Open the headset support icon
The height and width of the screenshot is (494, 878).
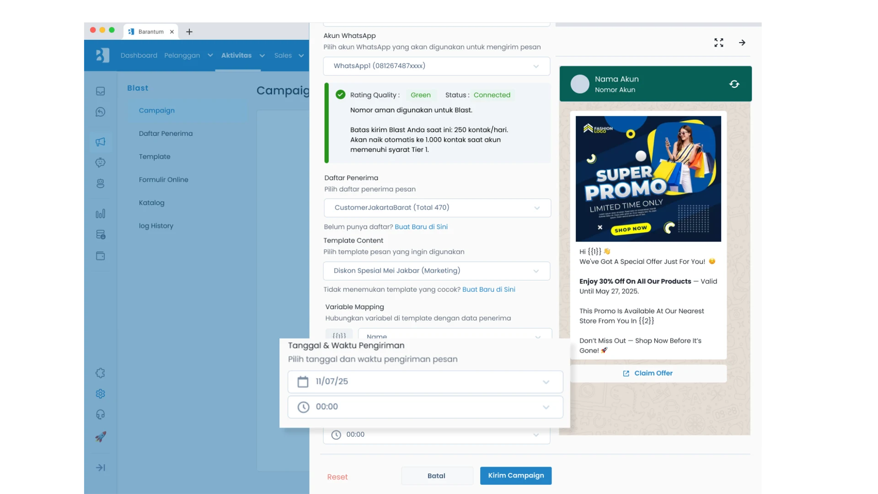100,414
